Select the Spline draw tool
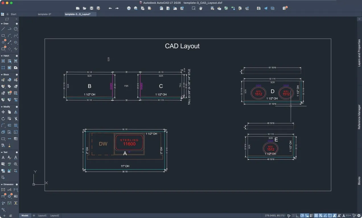 [x=16, y=35]
